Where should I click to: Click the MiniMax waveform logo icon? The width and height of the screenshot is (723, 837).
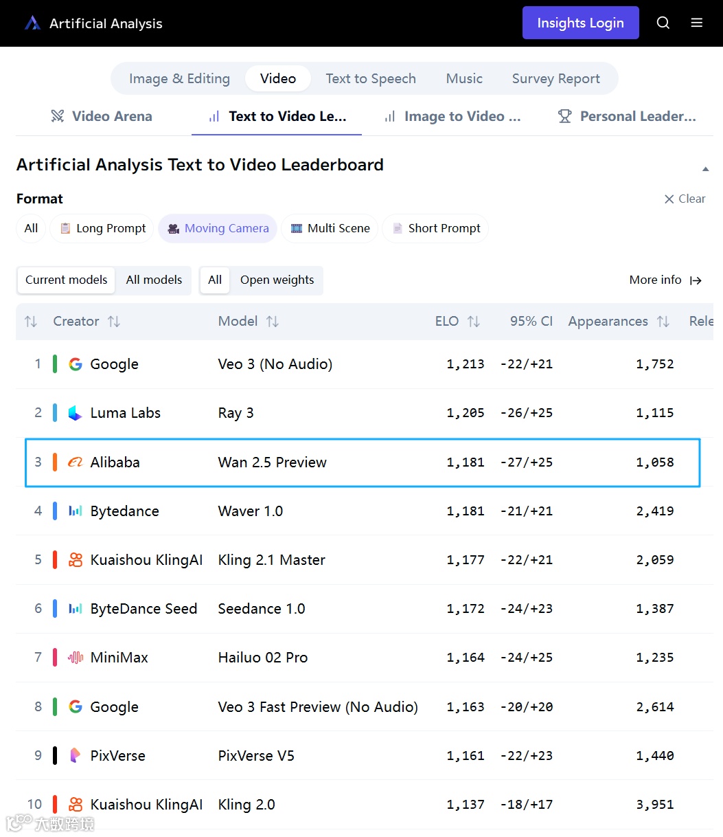pos(76,658)
